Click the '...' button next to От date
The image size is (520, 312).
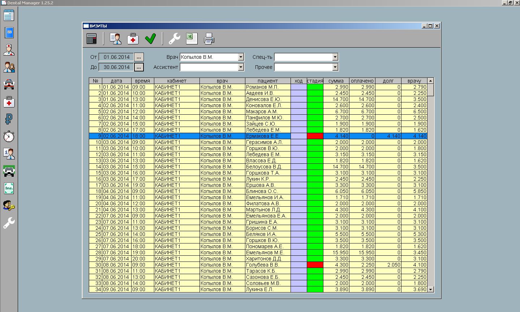tap(139, 57)
